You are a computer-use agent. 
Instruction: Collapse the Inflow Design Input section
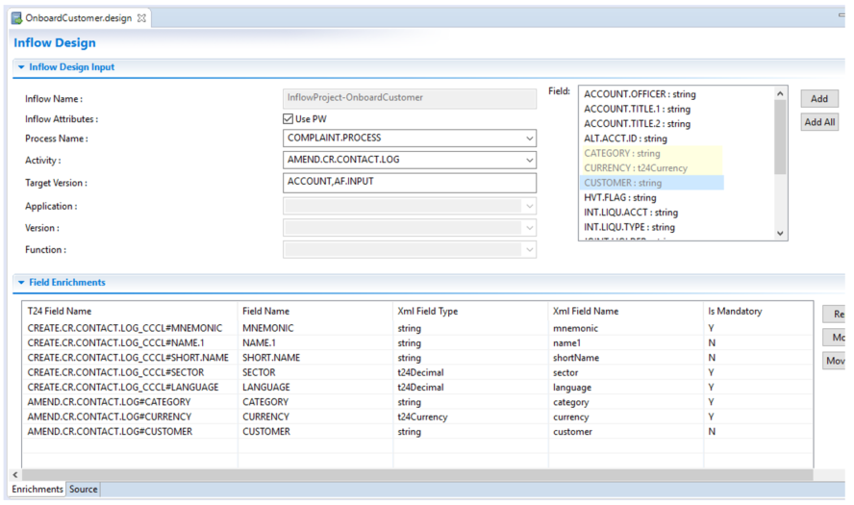(x=21, y=67)
